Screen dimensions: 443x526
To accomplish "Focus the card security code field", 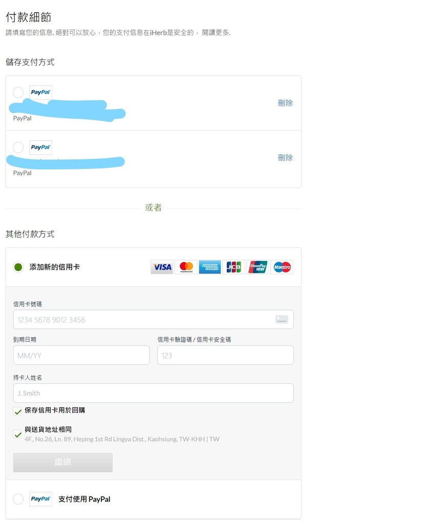I will click(x=225, y=355).
